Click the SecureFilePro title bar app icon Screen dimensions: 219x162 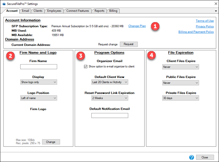(x=4, y=4)
